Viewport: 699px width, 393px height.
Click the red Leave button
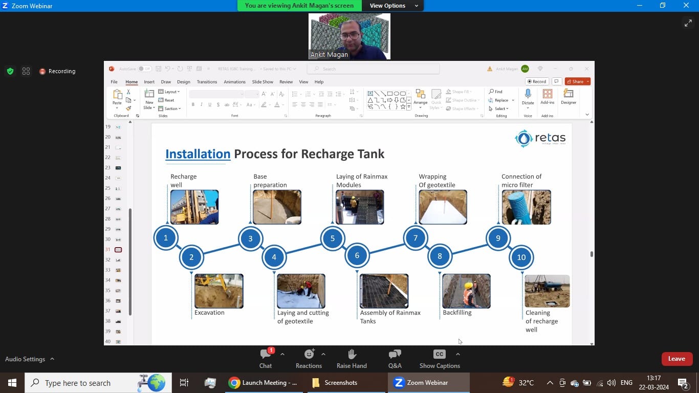click(676, 359)
